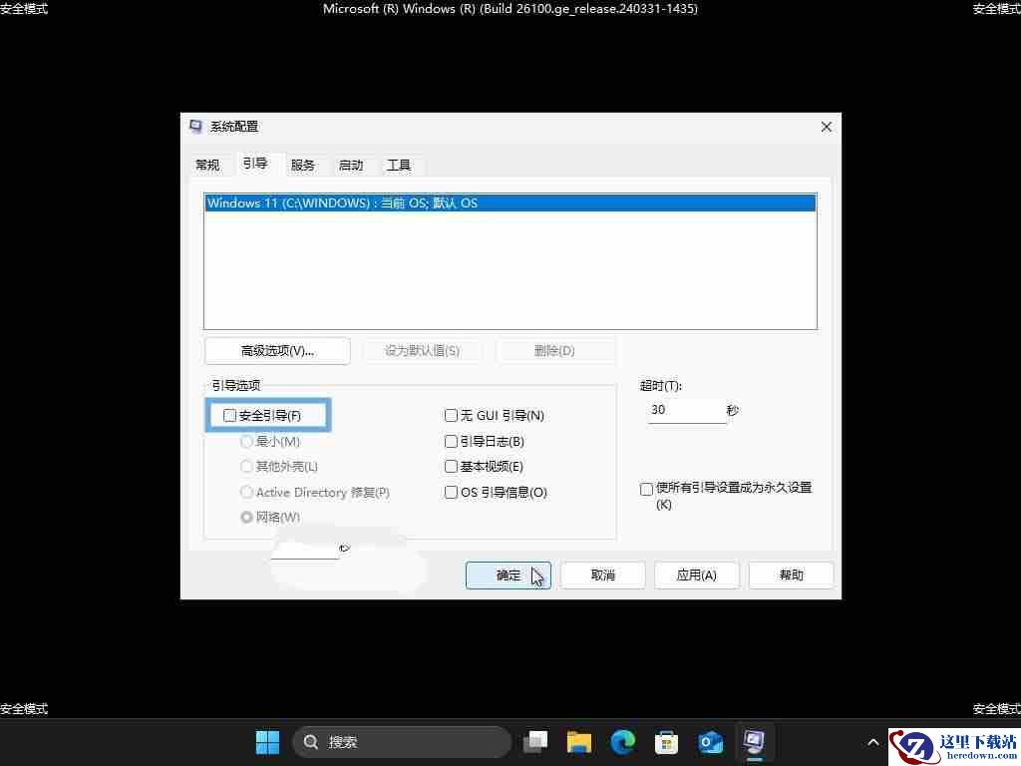
Task: Select the 最小(M) radio option
Action: pos(246,441)
